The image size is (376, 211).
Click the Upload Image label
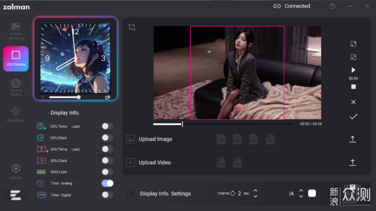[156, 139]
